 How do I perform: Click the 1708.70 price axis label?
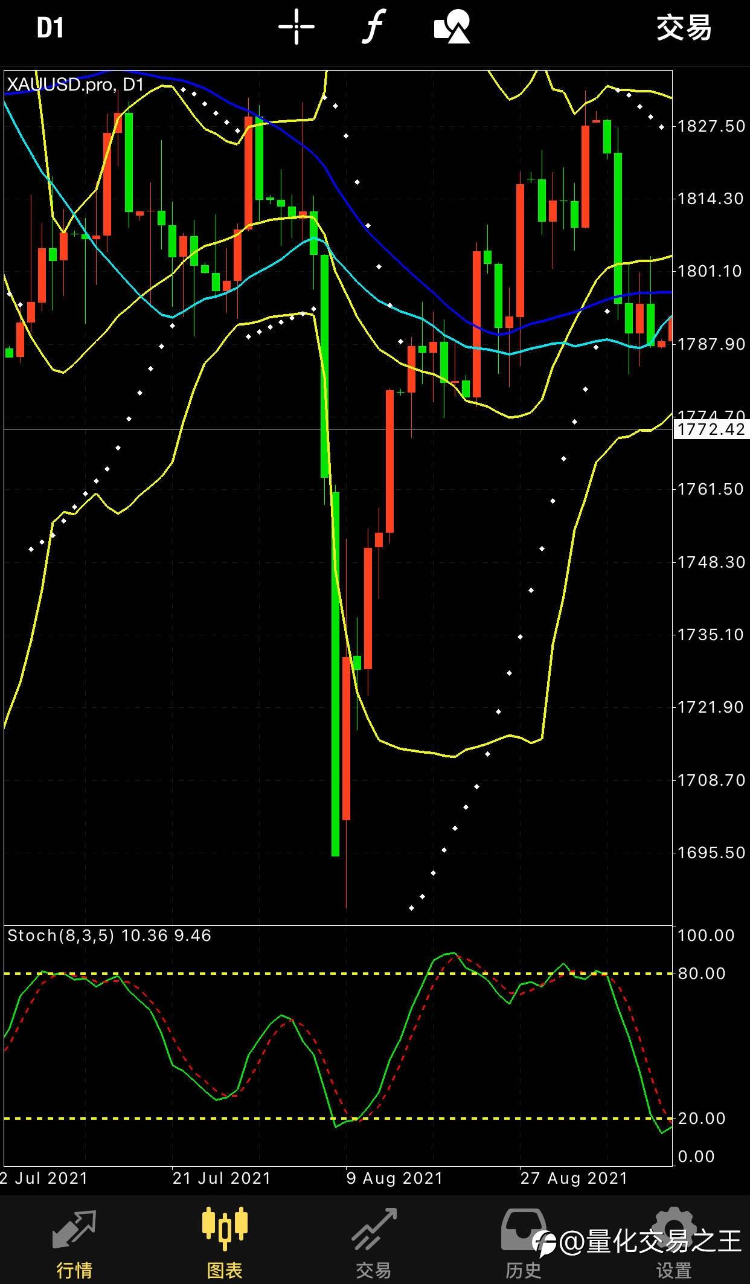(x=711, y=780)
